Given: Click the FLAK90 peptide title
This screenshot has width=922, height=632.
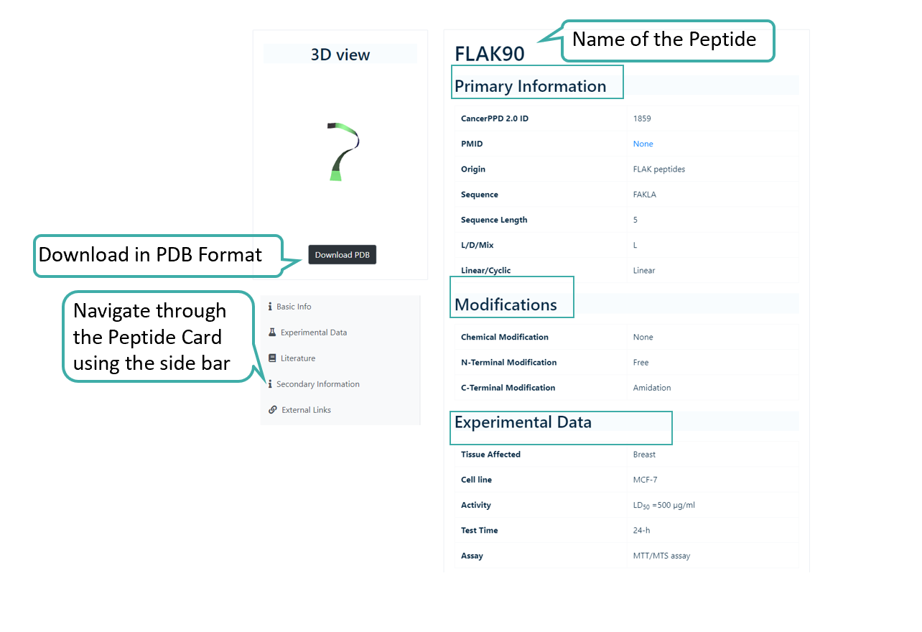Looking at the screenshot, I should [490, 54].
